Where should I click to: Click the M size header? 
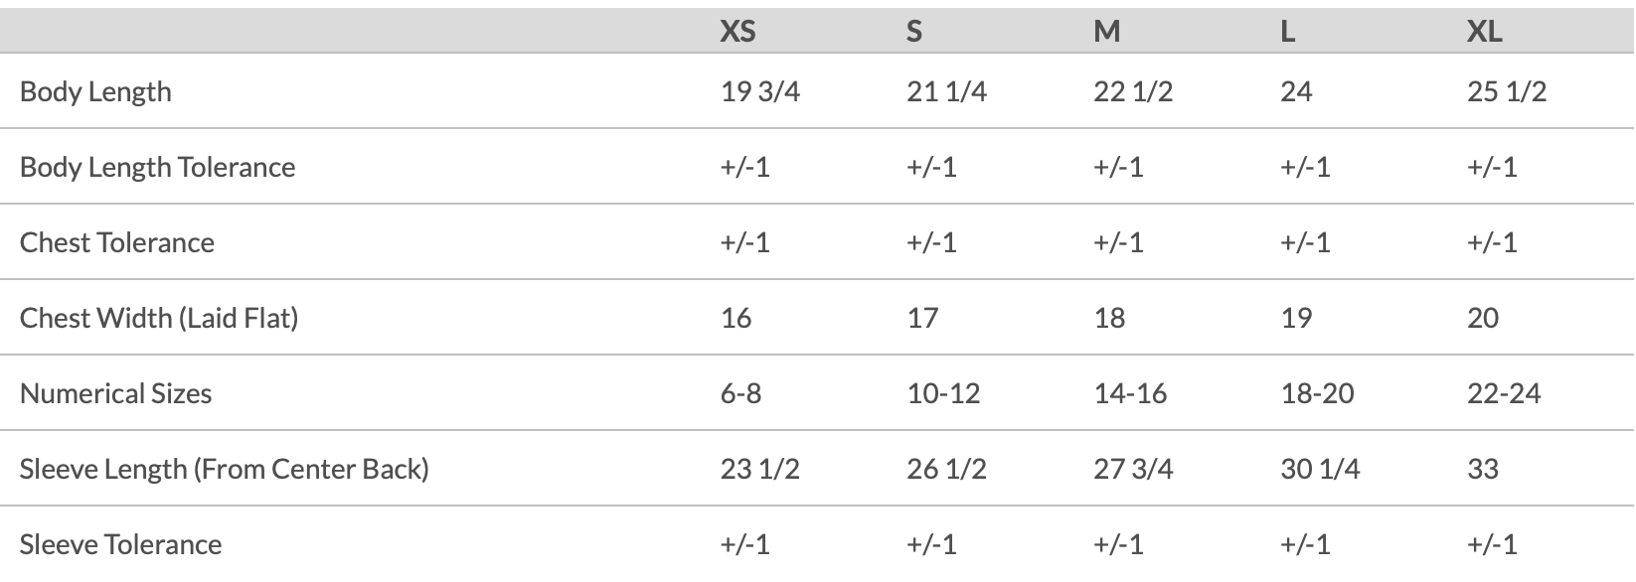point(1106,32)
